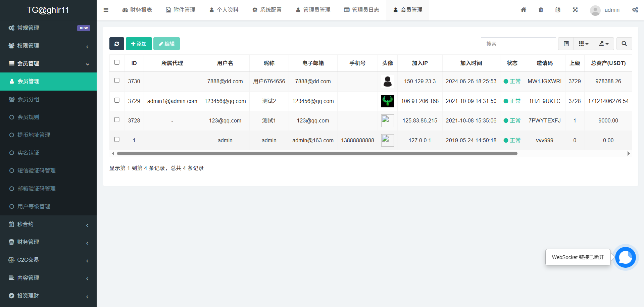Open the columns grid dropdown
Image resolution: width=644 pixels, height=307 pixels.
coord(584,44)
